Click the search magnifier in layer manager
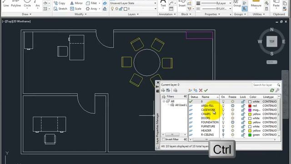This screenshot has width=291, height=164. [278, 85]
